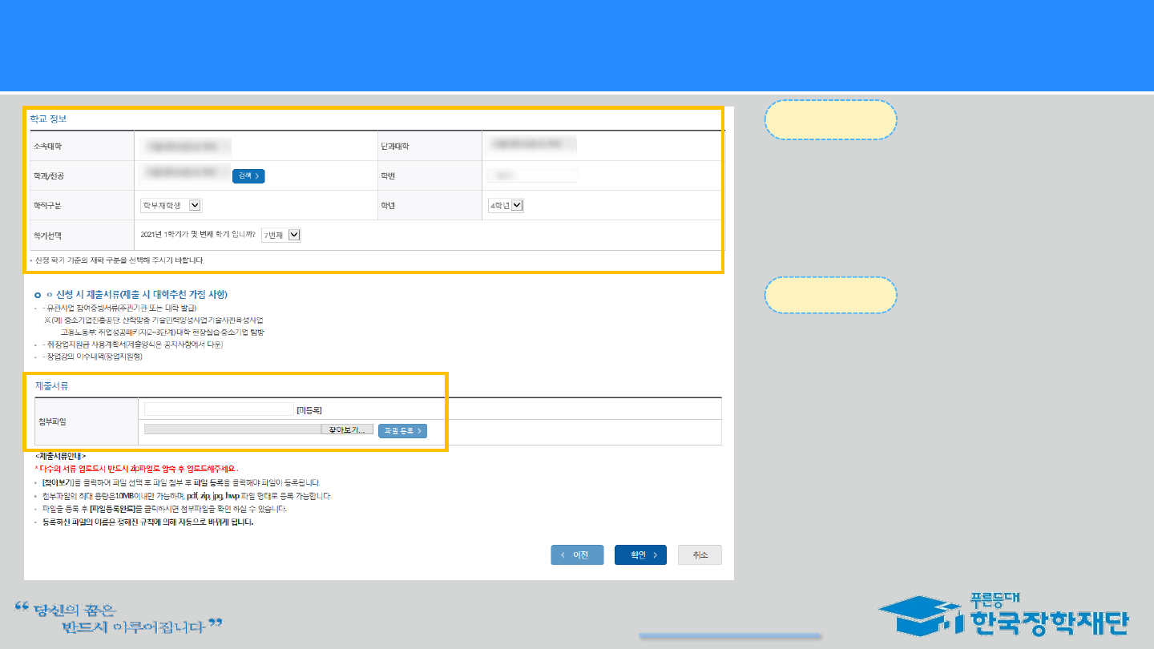Viewport: 1154px width, 649px height.
Task: Click the 첨부파일 name box next to [미등록]
Action: [x=219, y=409]
